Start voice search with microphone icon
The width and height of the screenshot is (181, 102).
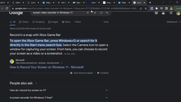95,12
